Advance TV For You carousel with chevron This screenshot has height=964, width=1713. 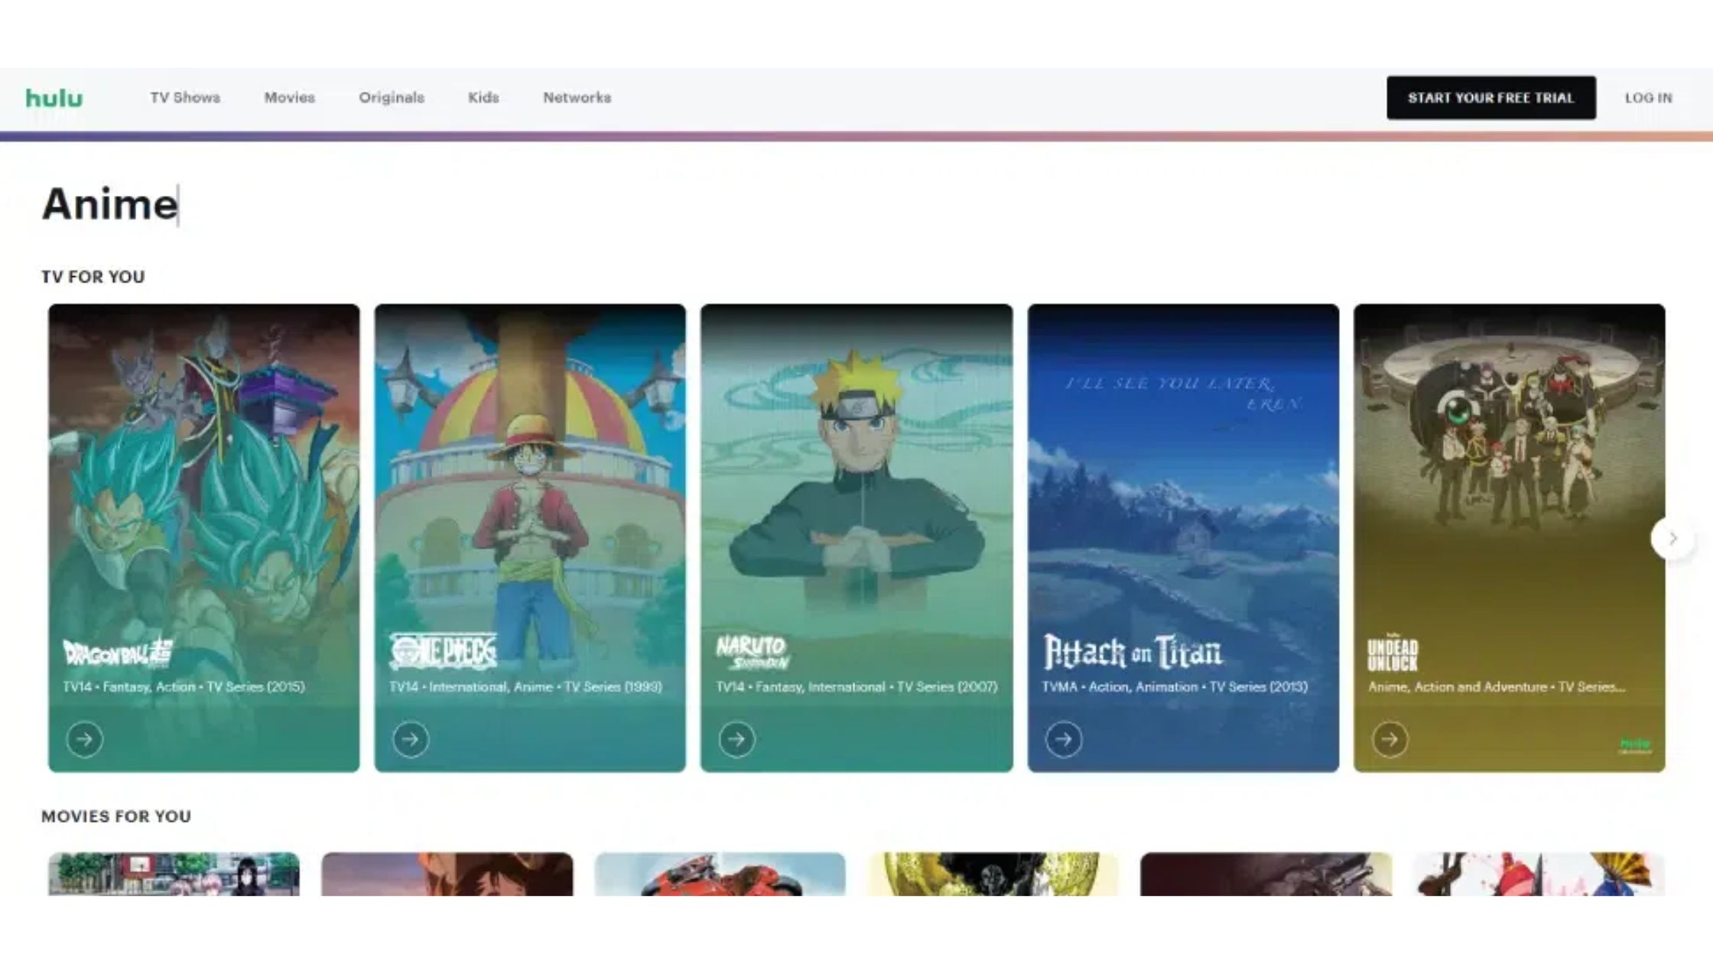[1672, 539]
